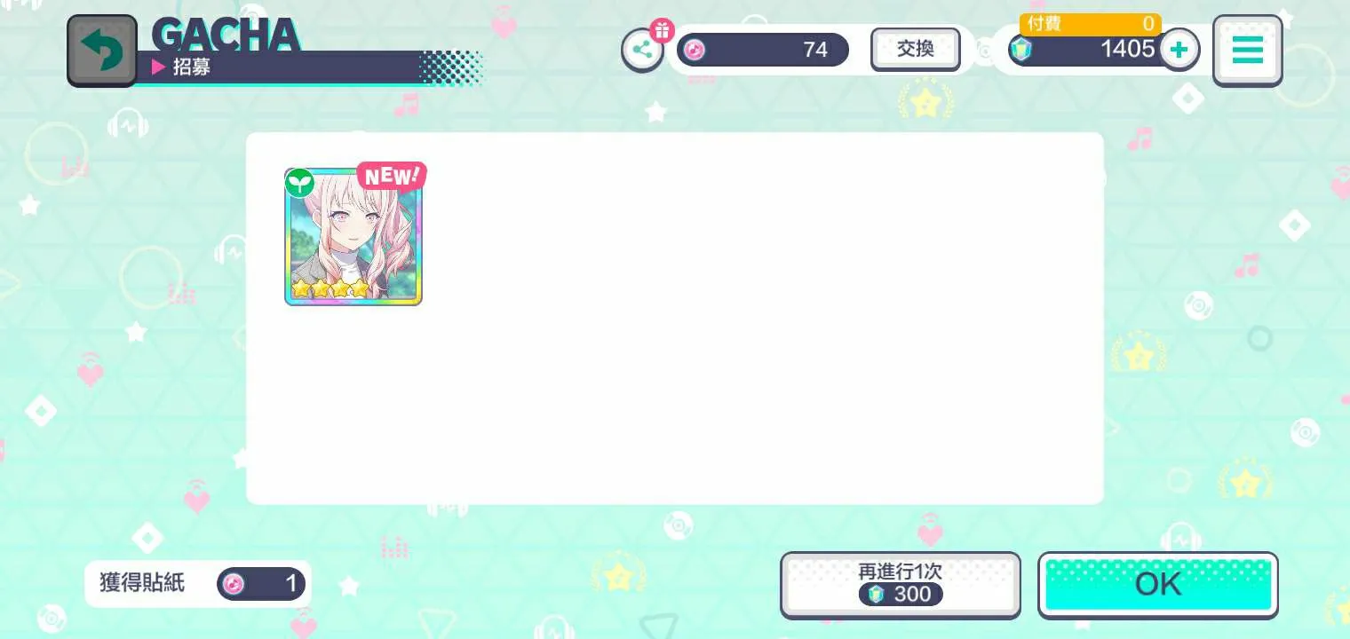The image size is (1350, 639).
Task: Click the 招募 recruit subtitle bar
Action: pos(278,67)
